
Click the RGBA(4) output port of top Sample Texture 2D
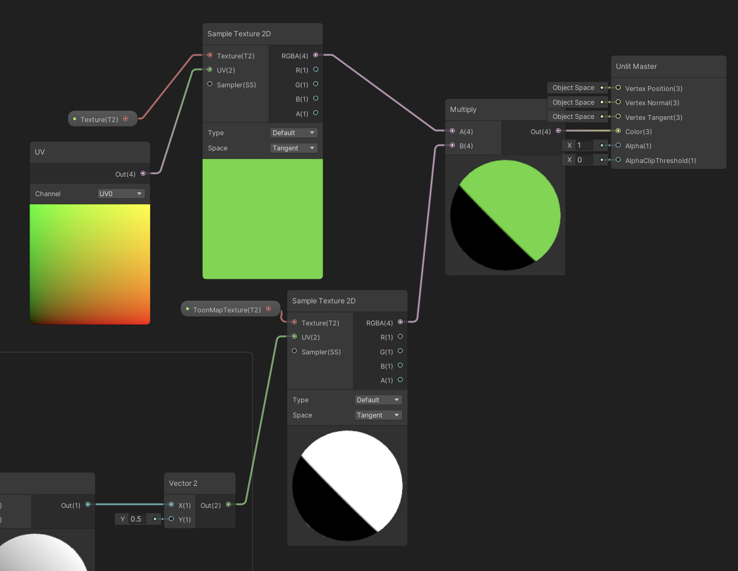pyautogui.click(x=316, y=55)
